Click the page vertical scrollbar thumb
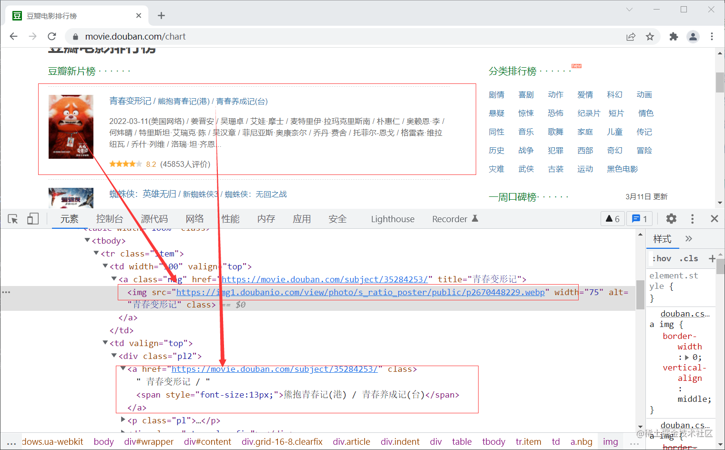This screenshot has width=725, height=450. 720,82
